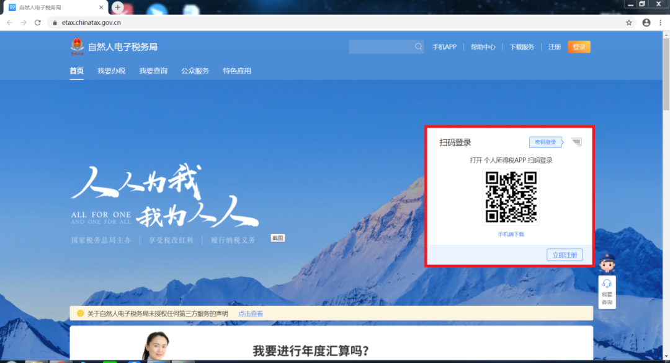Open the browser profile avatar icon
This screenshot has width=670, height=363.
[x=646, y=22]
